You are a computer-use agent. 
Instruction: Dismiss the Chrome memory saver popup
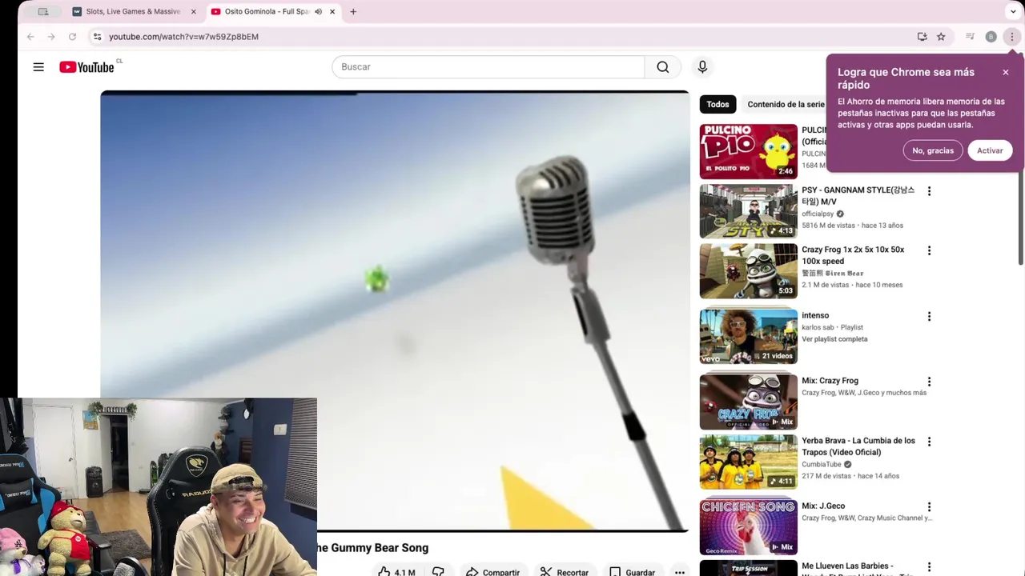pyautogui.click(x=1006, y=73)
